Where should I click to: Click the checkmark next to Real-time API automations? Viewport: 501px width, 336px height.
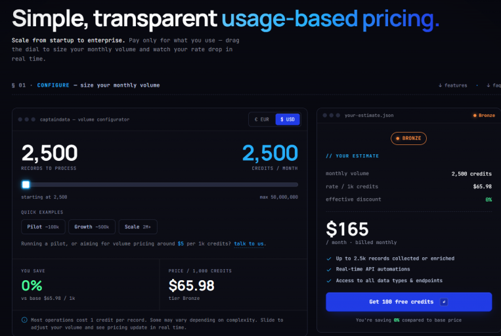click(329, 270)
